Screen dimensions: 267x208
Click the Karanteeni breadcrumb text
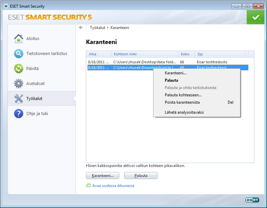120,28
